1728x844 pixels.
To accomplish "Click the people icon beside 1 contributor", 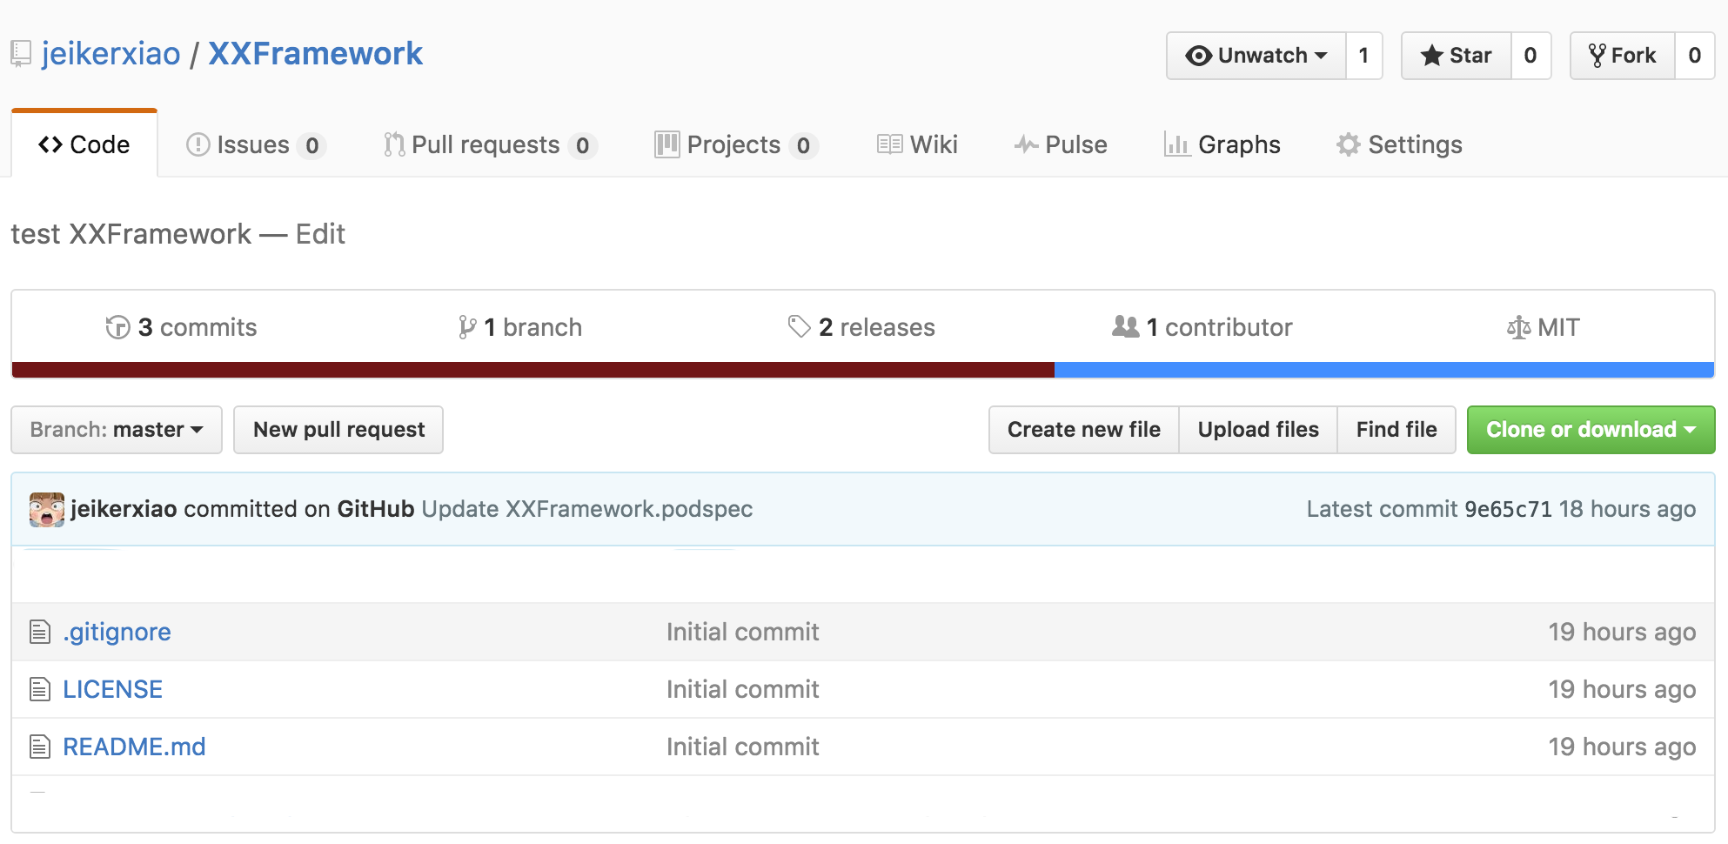I will point(1125,326).
